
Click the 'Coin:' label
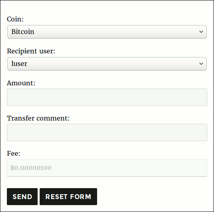[15, 19]
